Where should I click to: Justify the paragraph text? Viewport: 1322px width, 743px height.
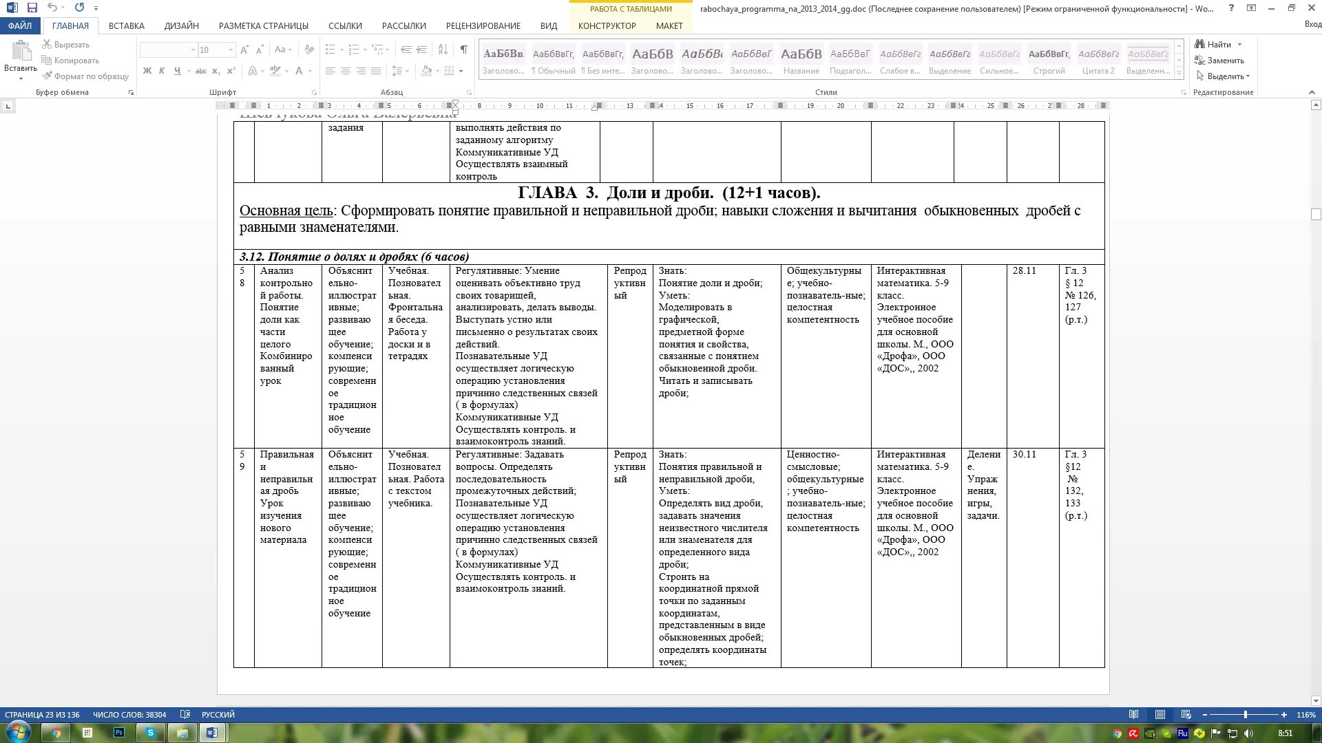pos(376,71)
